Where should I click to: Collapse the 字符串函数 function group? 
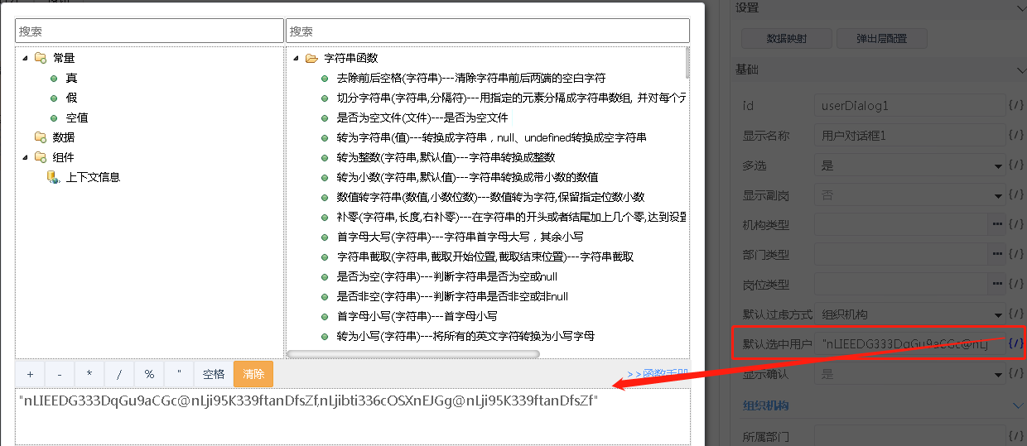[x=296, y=59]
